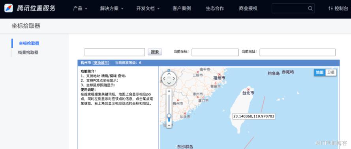Expand the 解决方案 dropdown menu
351x149 pixels.
coord(112,9)
